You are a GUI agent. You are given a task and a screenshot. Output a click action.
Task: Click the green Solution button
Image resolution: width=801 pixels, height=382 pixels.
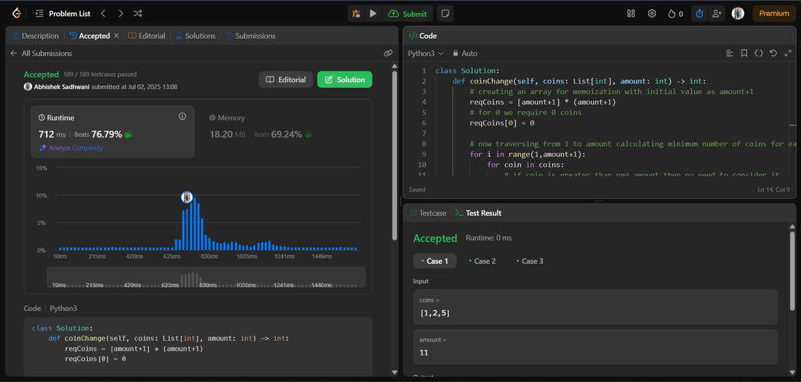344,79
